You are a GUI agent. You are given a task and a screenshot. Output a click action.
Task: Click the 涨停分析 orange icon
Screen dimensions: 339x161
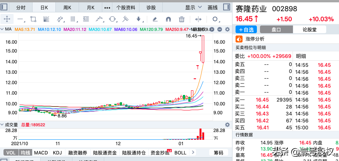tap(239, 39)
